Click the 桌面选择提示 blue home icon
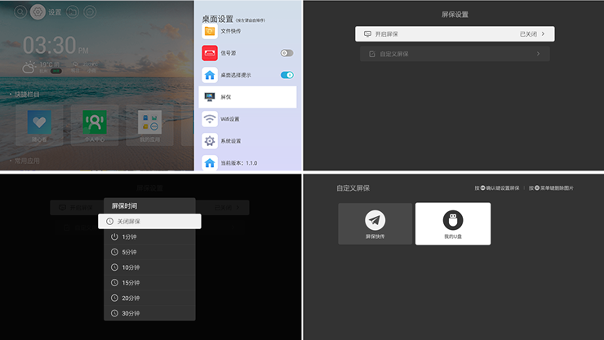 tap(210, 75)
